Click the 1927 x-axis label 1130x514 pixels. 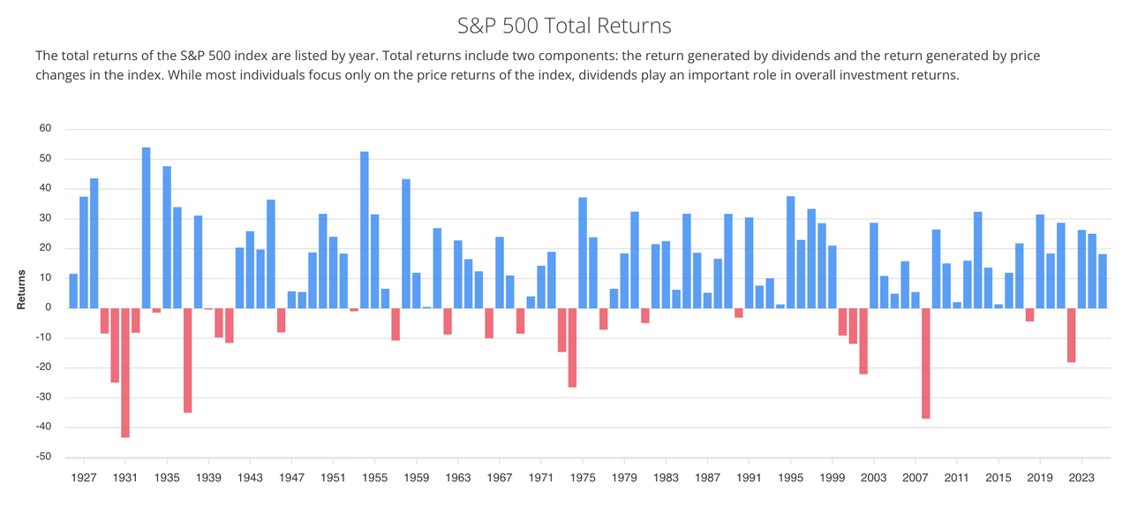tap(83, 478)
